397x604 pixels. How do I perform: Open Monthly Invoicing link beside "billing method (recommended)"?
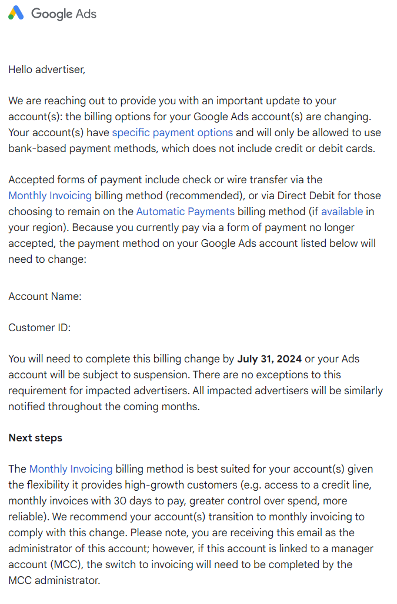pyautogui.click(x=50, y=196)
